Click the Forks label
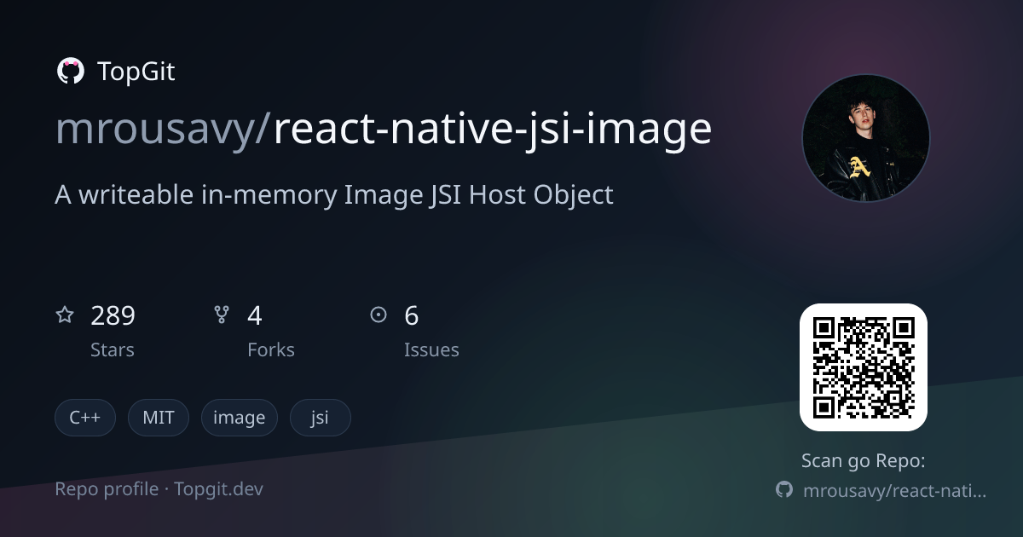The image size is (1023, 537). click(271, 349)
